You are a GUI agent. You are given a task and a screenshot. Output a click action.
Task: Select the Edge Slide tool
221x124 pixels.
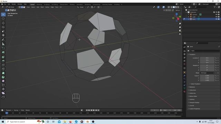pos(3,85)
